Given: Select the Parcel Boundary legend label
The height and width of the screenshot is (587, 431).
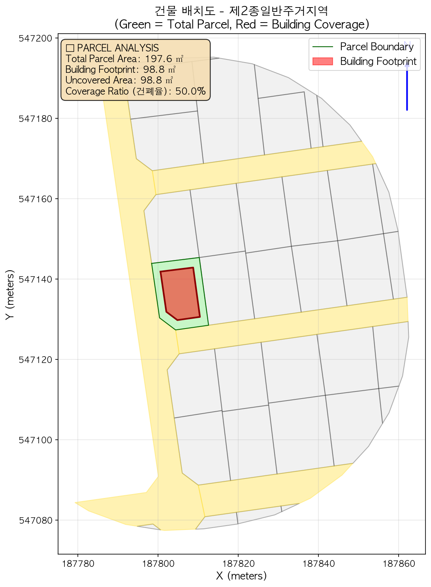Looking at the screenshot, I should 376,47.
